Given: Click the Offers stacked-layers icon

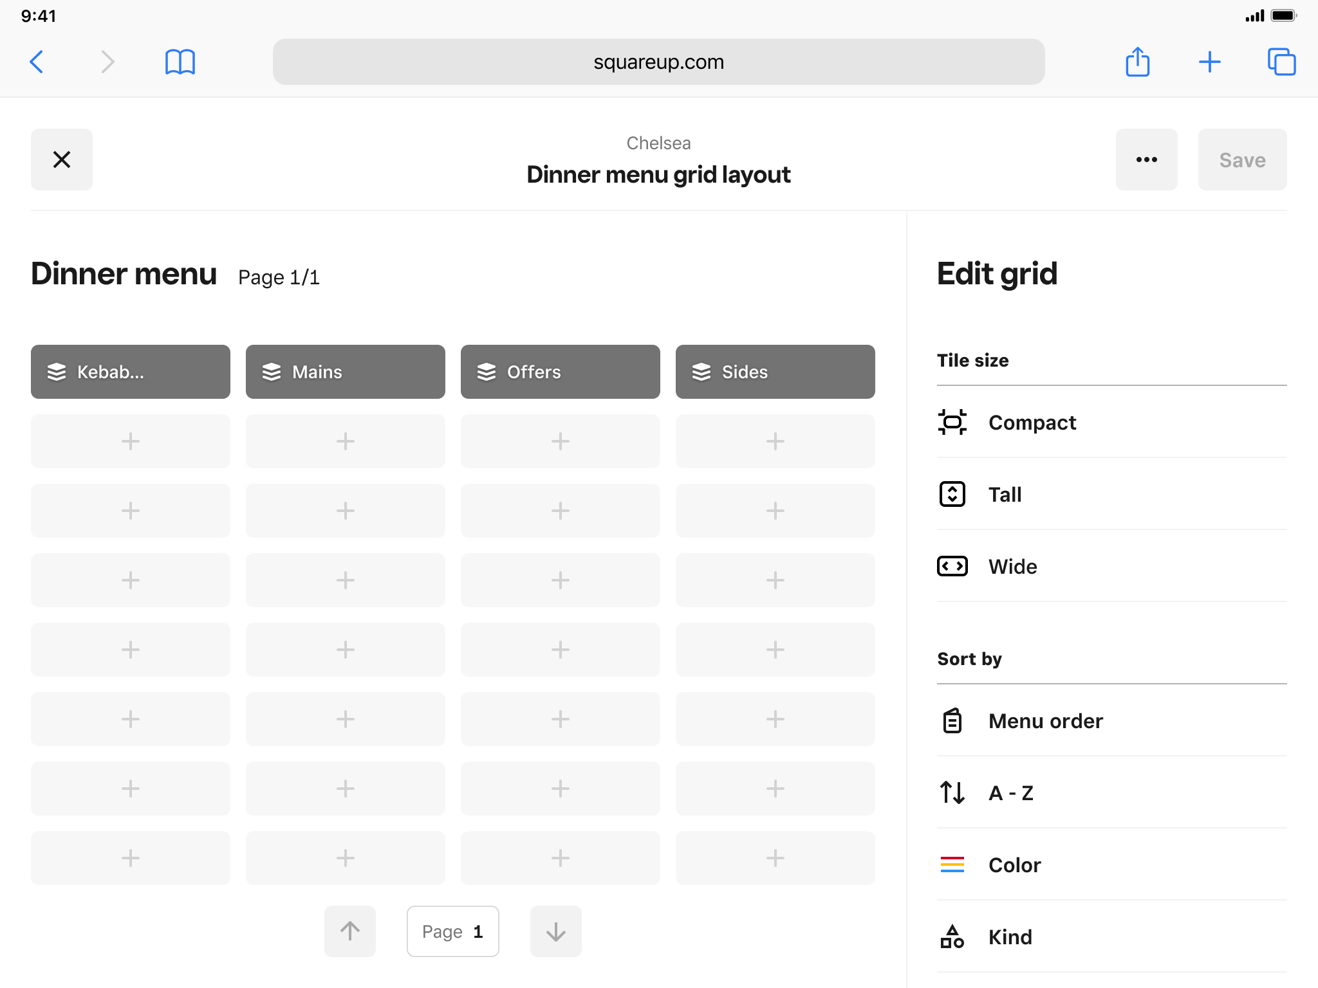Looking at the screenshot, I should click(x=487, y=372).
